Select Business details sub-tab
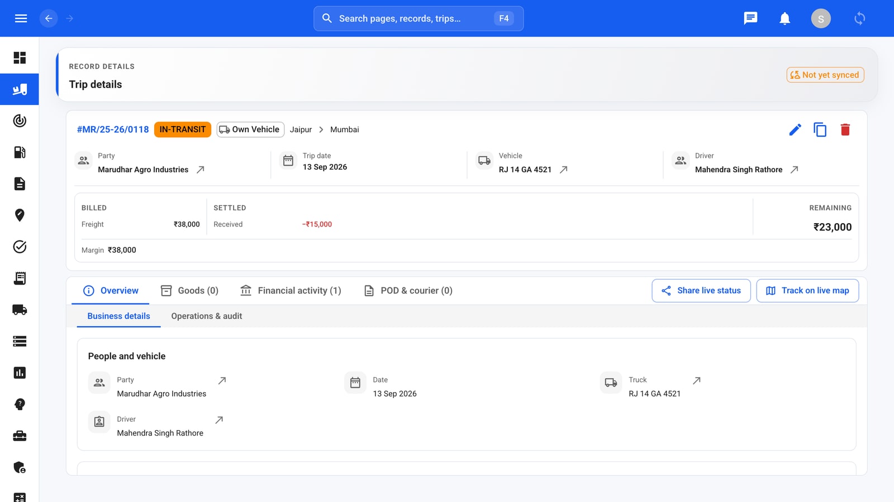The height and width of the screenshot is (502, 894). pos(118,316)
